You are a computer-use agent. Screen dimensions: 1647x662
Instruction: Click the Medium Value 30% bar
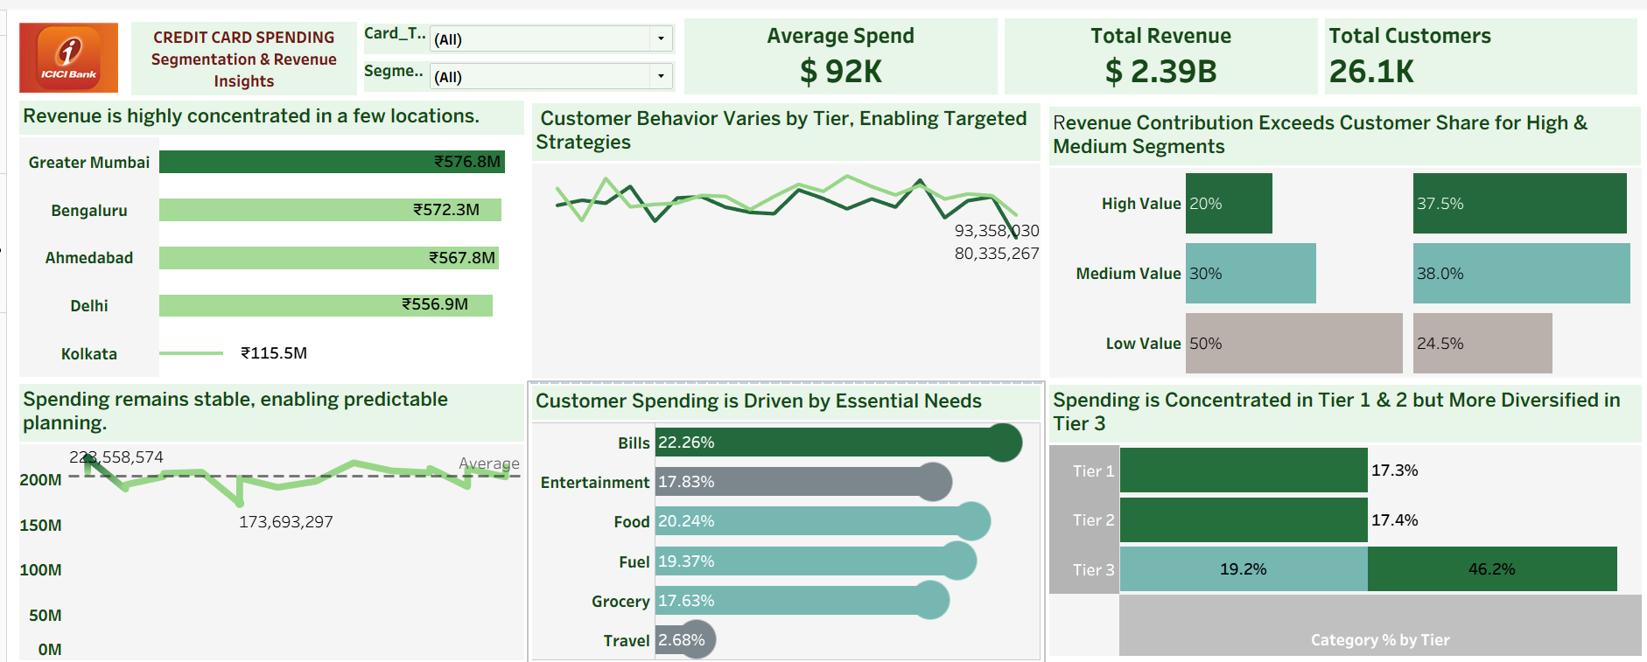point(1251,273)
